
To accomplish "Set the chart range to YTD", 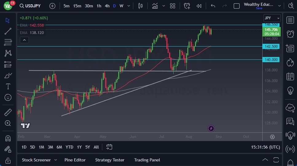I will pos(69,147).
